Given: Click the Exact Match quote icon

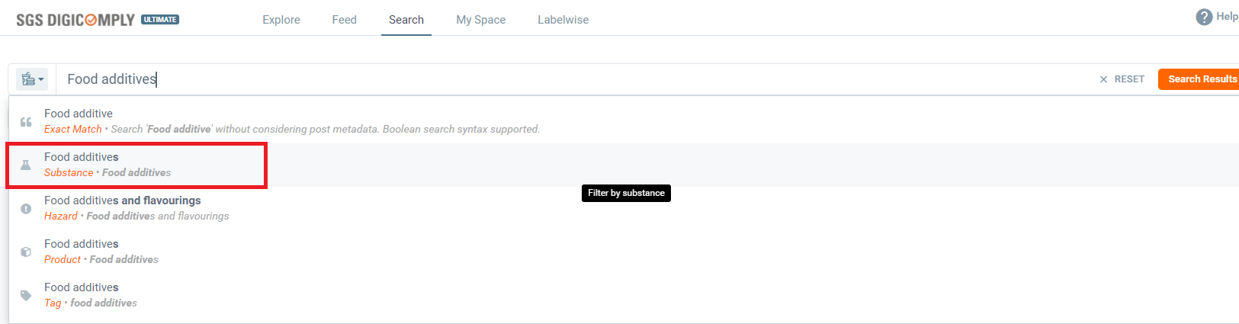Looking at the screenshot, I should (26, 122).
